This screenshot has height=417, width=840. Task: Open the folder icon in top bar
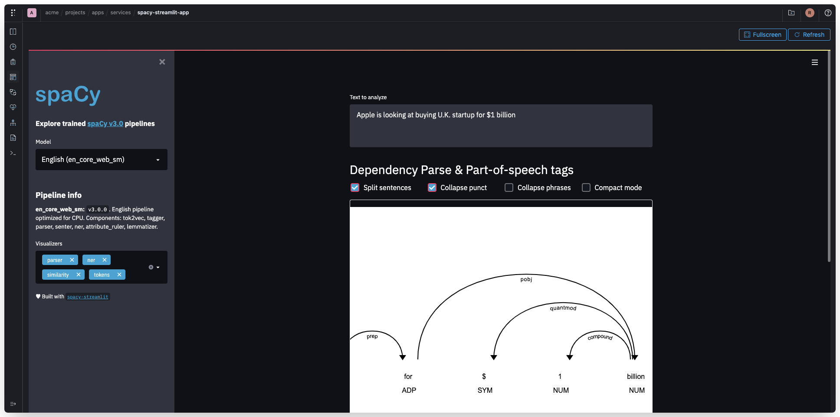pos(791,13)
